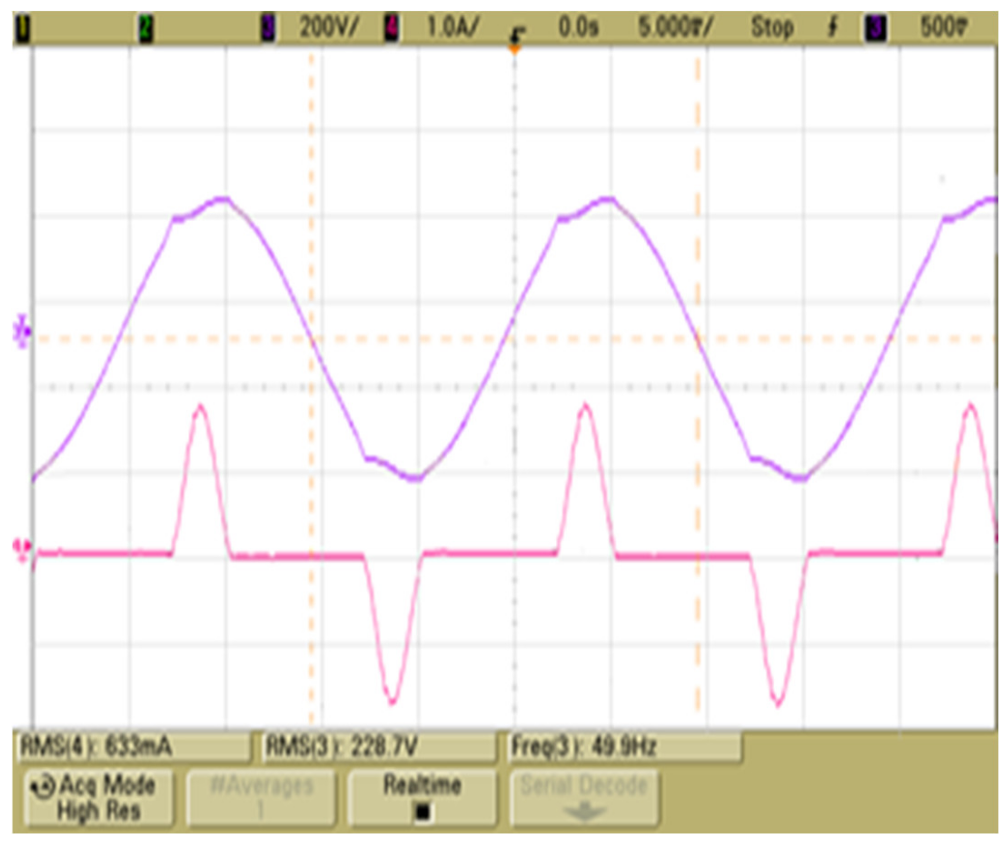Click the orange trigger position marker
1007x845 pixels.
pyautogui.click(x=515, y=49)
